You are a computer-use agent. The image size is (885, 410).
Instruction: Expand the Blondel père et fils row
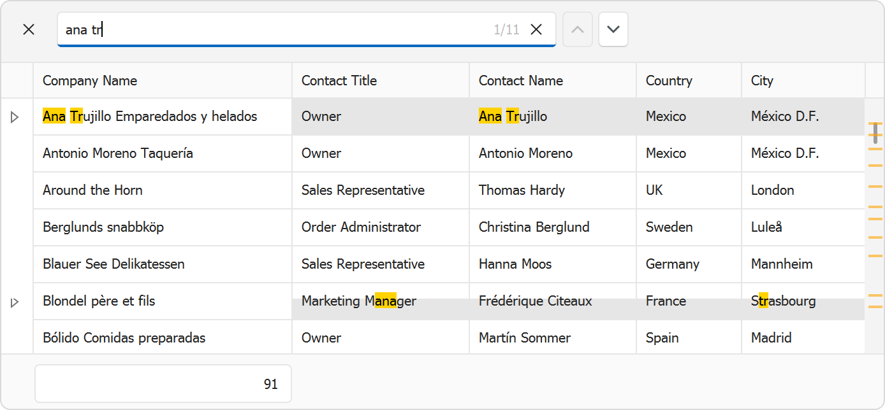coord(15,302)
